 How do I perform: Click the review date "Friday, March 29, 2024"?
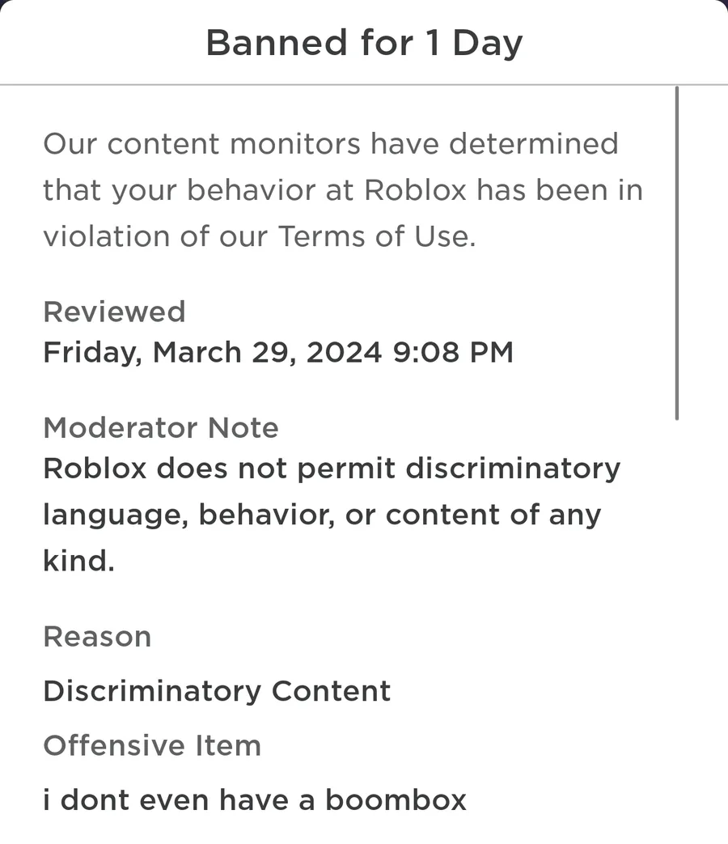click(212, 353)
